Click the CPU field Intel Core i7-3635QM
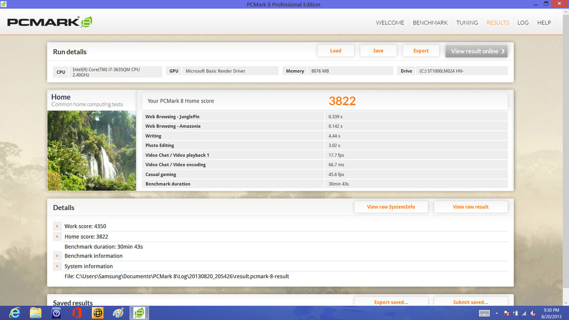Image resolution: width=569 pixels, height=320 pixels. click(115, 72)
